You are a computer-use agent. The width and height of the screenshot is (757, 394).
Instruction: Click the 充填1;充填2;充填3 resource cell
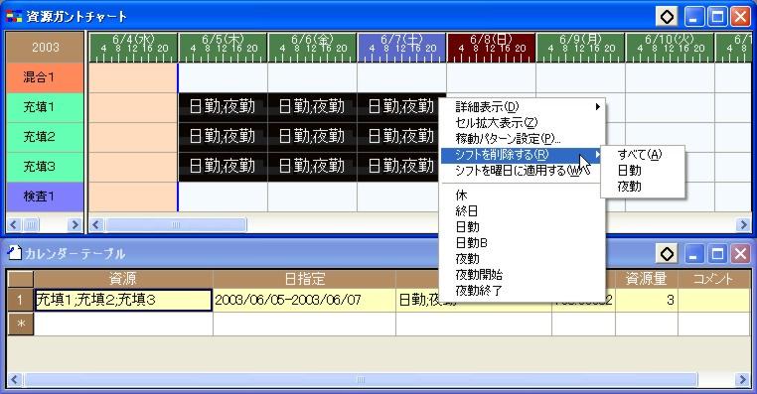[x=123, y=300]
